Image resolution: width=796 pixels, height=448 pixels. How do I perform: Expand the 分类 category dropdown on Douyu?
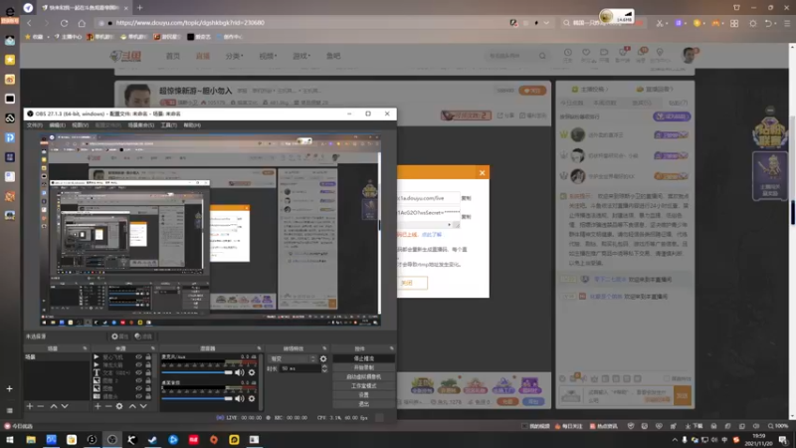(x=234, y=56)
